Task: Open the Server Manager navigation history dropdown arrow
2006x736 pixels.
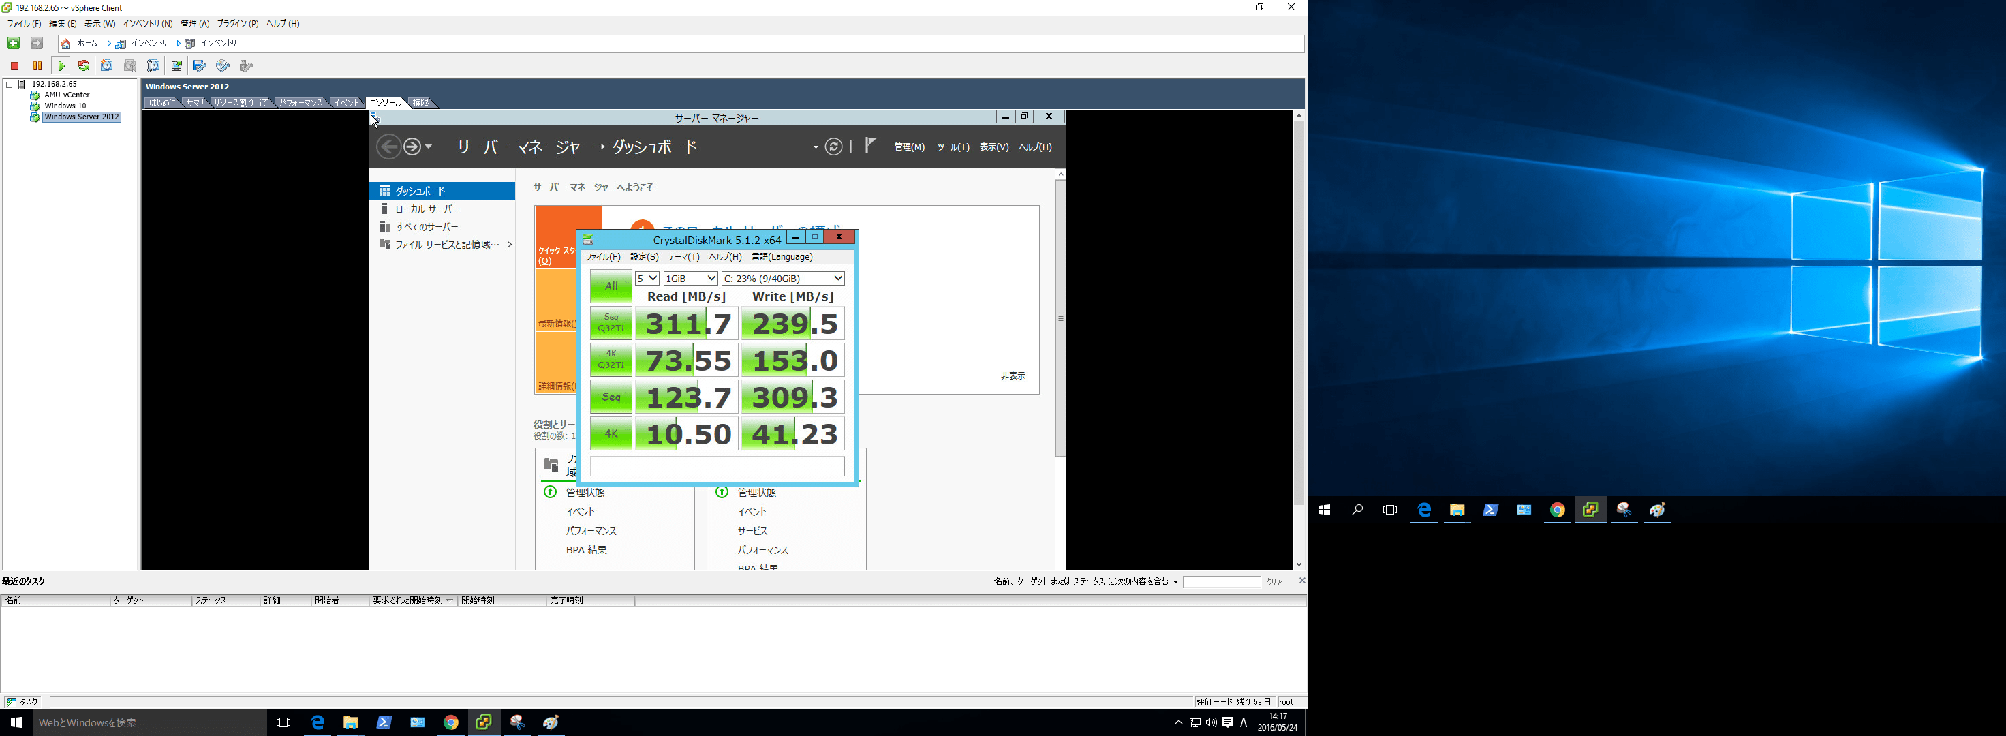Action: point(429,147)
